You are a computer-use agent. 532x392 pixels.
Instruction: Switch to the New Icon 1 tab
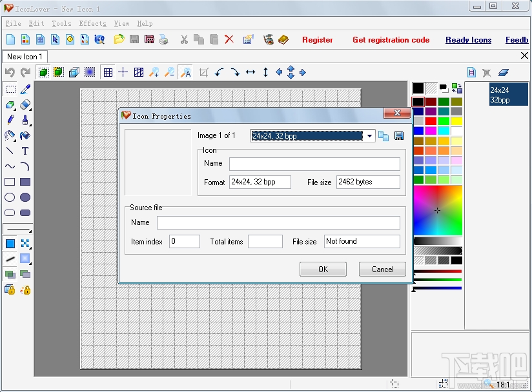pyautogui.click(x=25, y=57)
